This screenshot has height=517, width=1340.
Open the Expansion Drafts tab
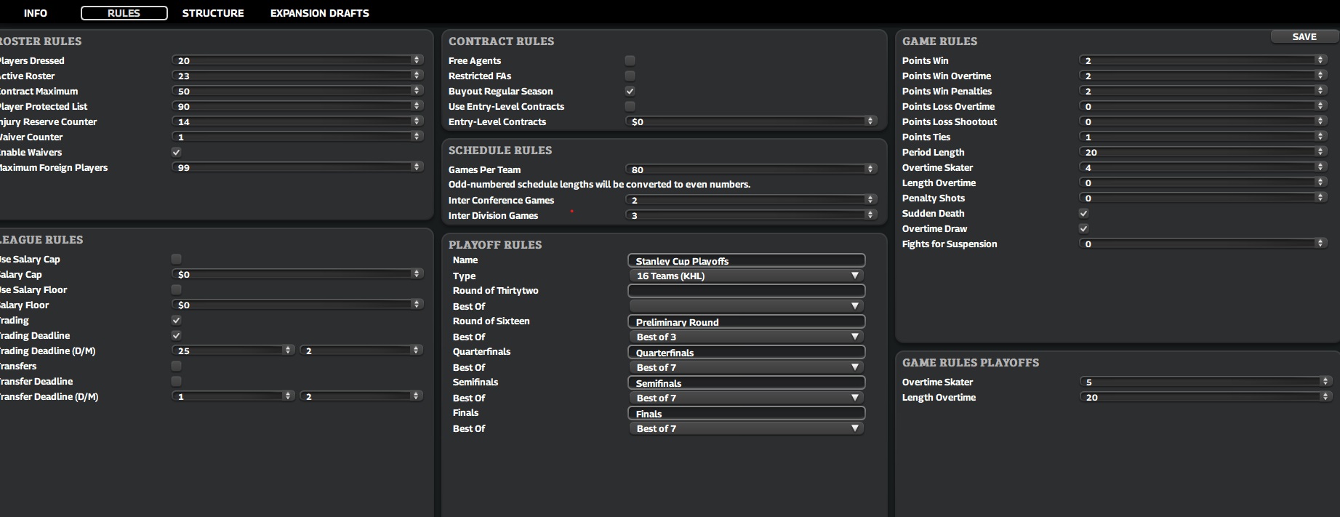click(x=319, y=13)
